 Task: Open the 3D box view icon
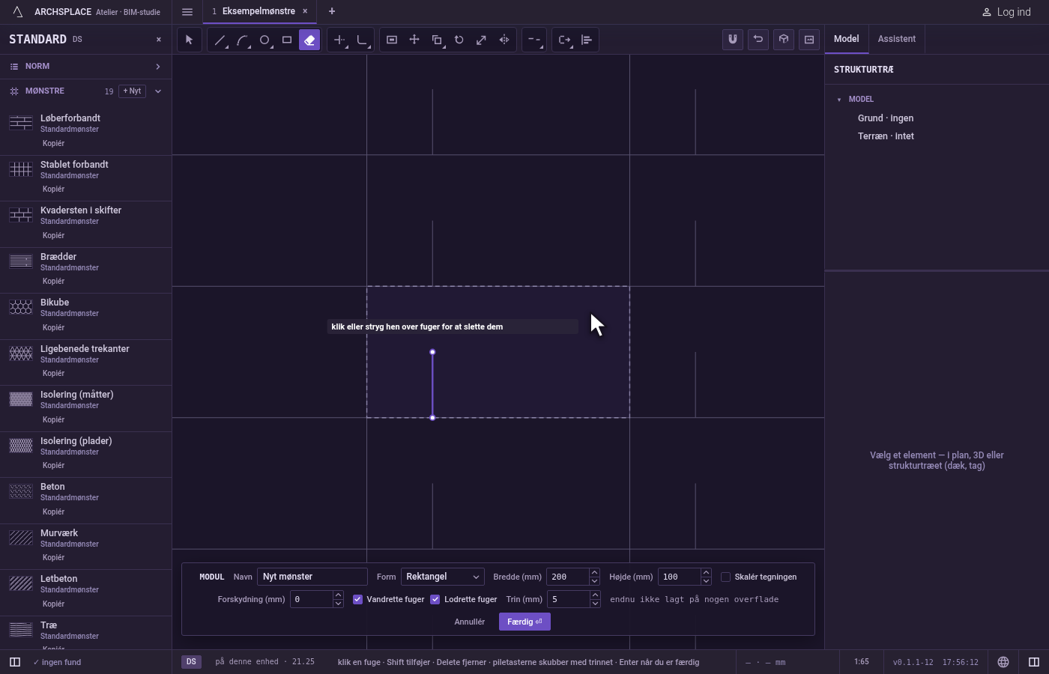tap(784, 40)
